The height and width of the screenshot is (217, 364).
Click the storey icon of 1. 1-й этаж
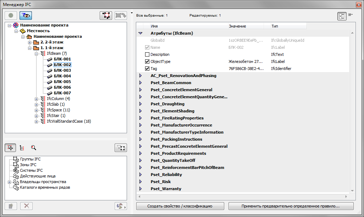tap(36, 48)
